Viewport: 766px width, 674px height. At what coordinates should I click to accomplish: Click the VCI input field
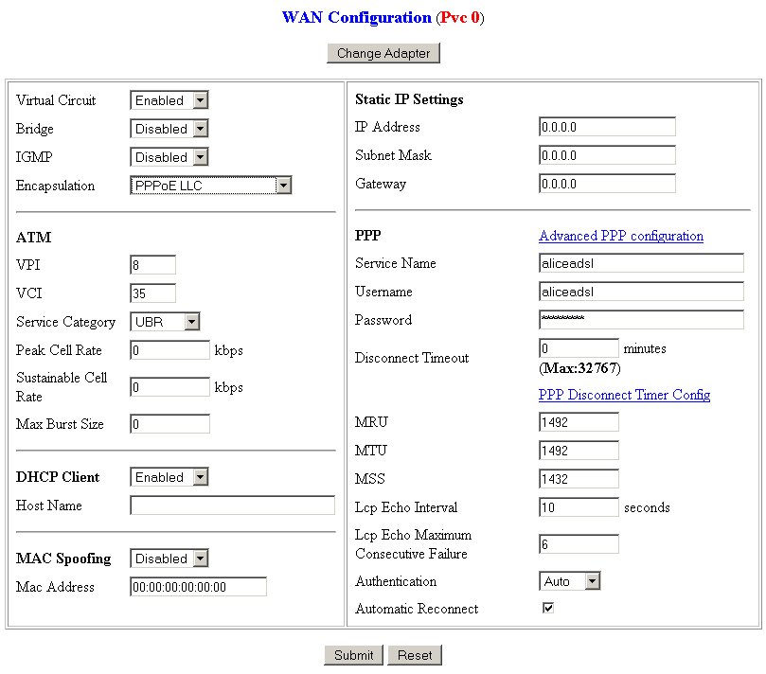(152, 293)
